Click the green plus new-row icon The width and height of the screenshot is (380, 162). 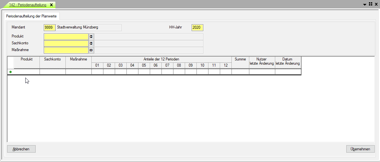click(10, 72)
